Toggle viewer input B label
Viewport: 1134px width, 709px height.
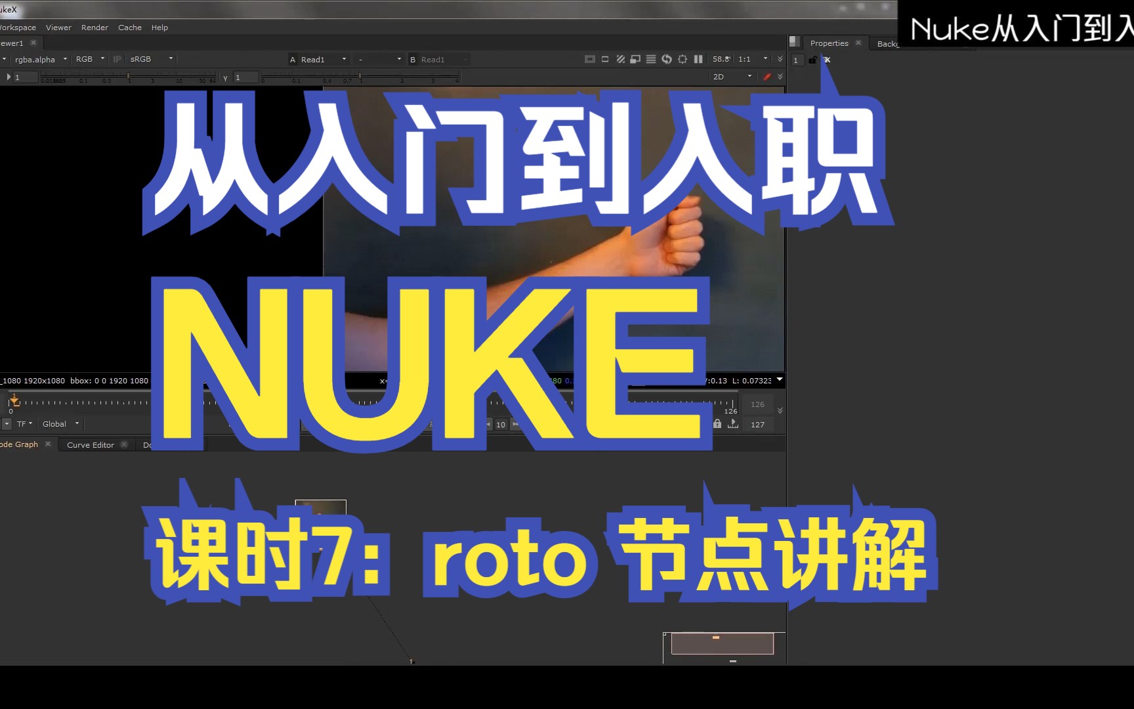(x=413, y=60)
